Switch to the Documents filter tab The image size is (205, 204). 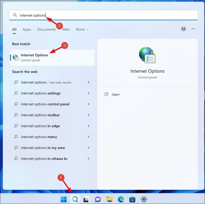(47, 30)
